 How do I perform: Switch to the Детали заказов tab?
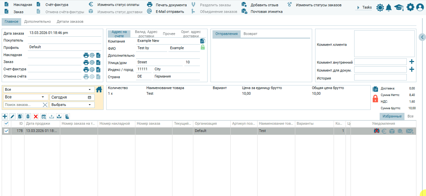(x=70, y=22)
